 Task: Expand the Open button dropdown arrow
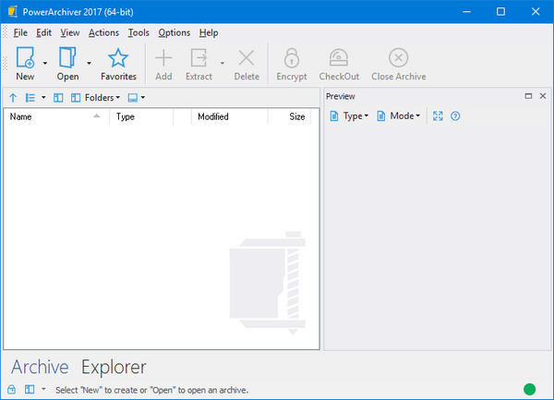point(89,63)
